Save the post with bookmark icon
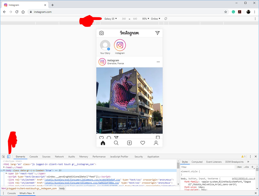The height and width of the screenshot is (196, 259). [158, 137]
